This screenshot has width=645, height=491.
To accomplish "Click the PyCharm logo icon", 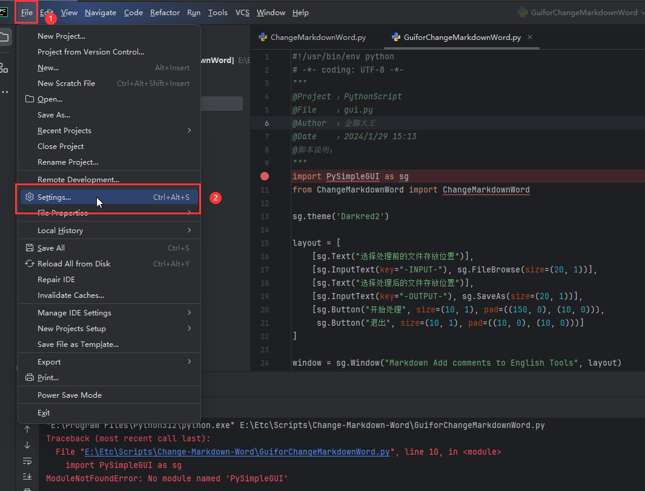I will click(4, 12).
